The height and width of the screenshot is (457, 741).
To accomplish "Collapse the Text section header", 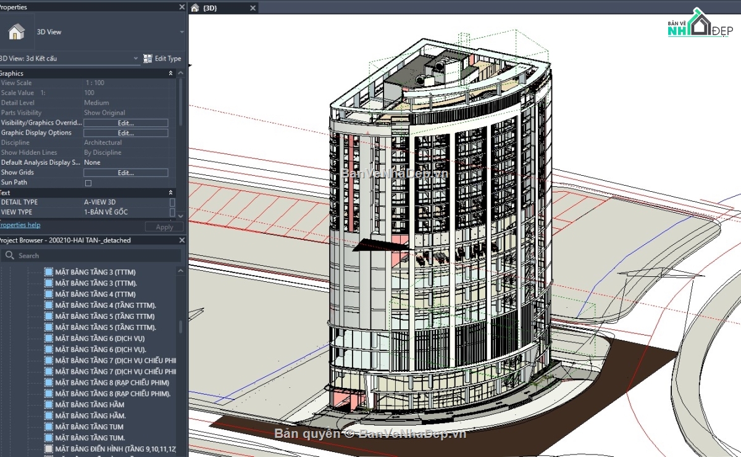I will tap(170, 192).
